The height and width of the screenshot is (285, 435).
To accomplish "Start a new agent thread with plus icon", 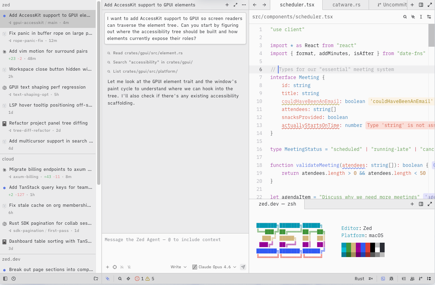I will tap(227, 5).
